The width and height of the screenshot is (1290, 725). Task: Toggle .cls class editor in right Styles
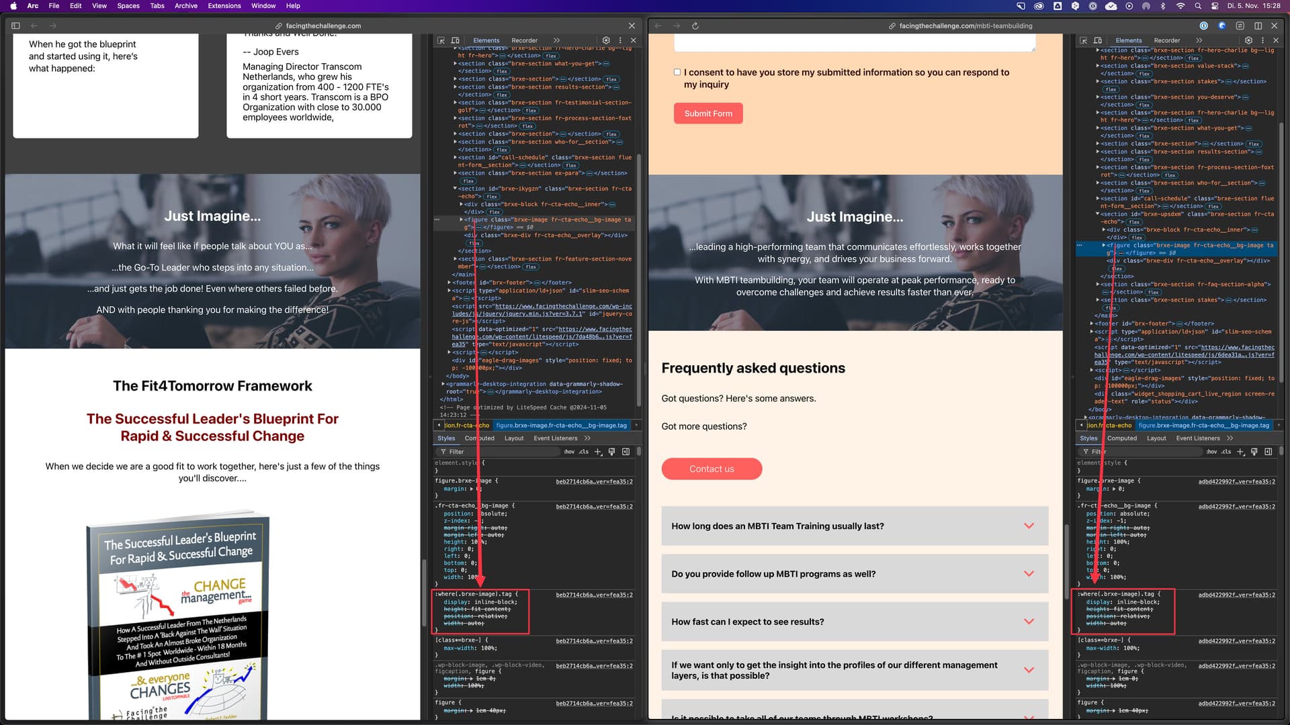(1226, 452)
